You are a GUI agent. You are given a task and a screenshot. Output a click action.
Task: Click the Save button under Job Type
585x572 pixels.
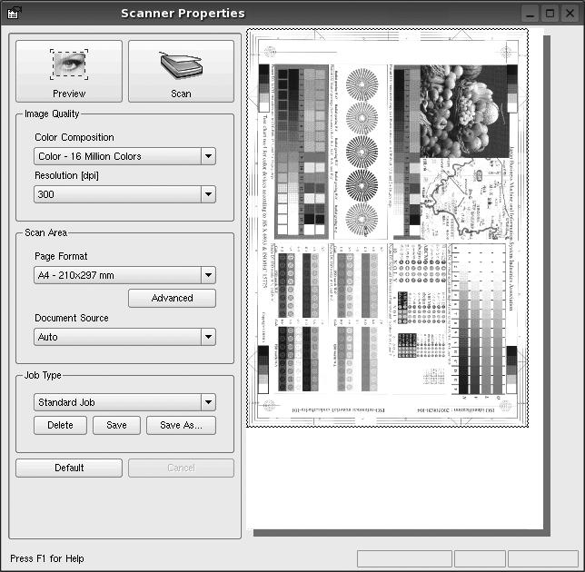[x=116, y=425]
